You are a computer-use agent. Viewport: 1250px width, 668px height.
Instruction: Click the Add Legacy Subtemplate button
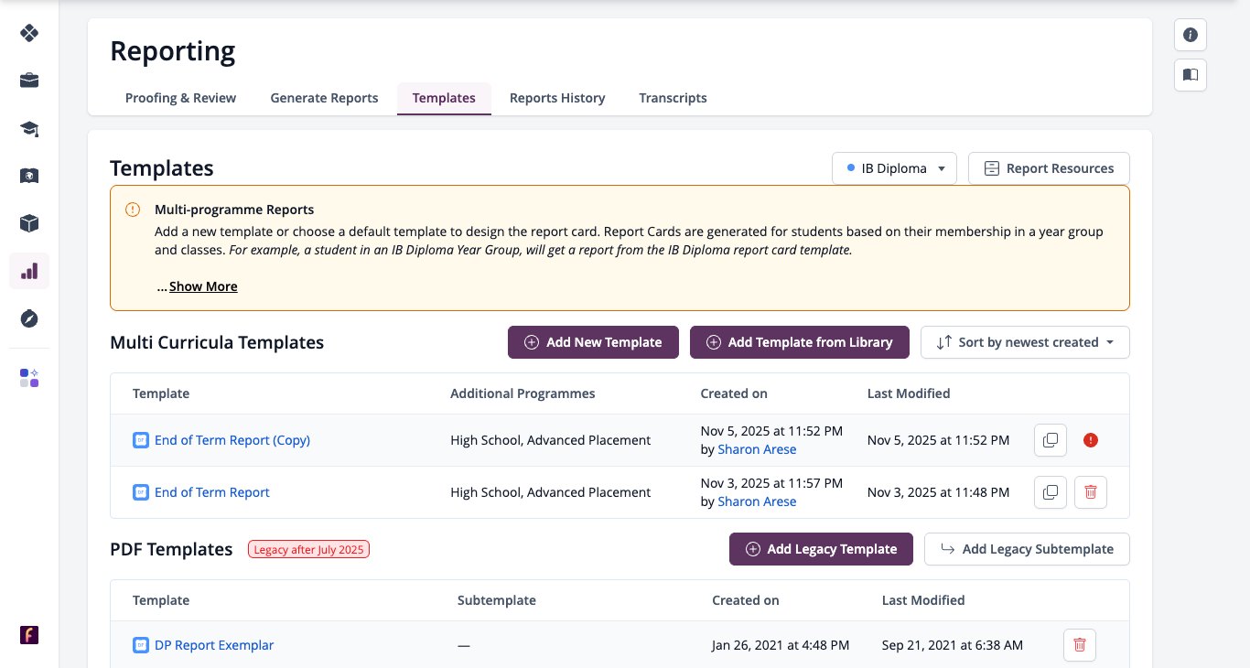[1027, 549]
